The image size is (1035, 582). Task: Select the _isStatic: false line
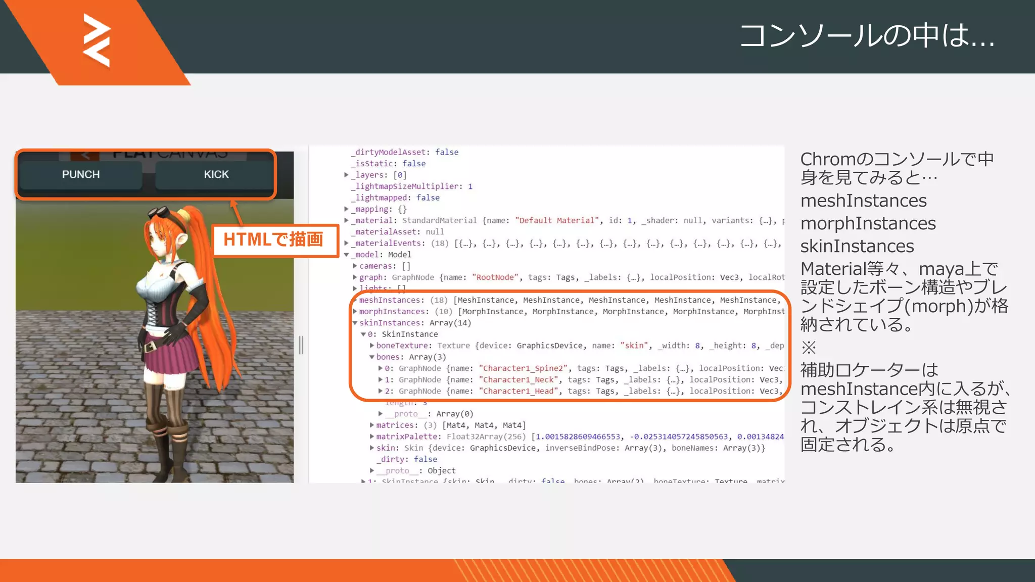coord(389,164)
